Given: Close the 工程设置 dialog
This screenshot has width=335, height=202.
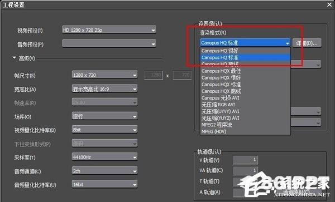Looking at the screenshot, I should pos(329,4).
